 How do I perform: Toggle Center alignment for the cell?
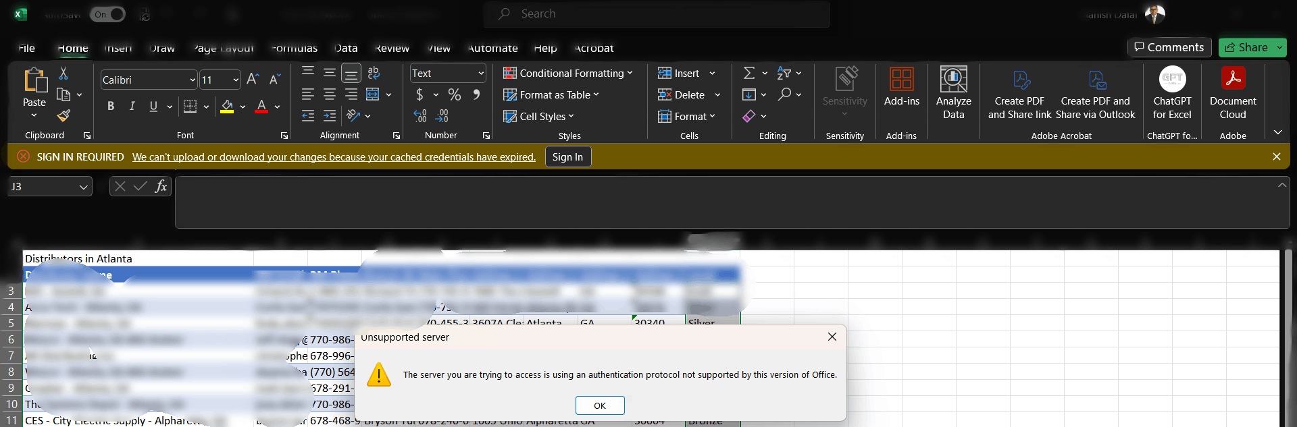coord(330,94)
